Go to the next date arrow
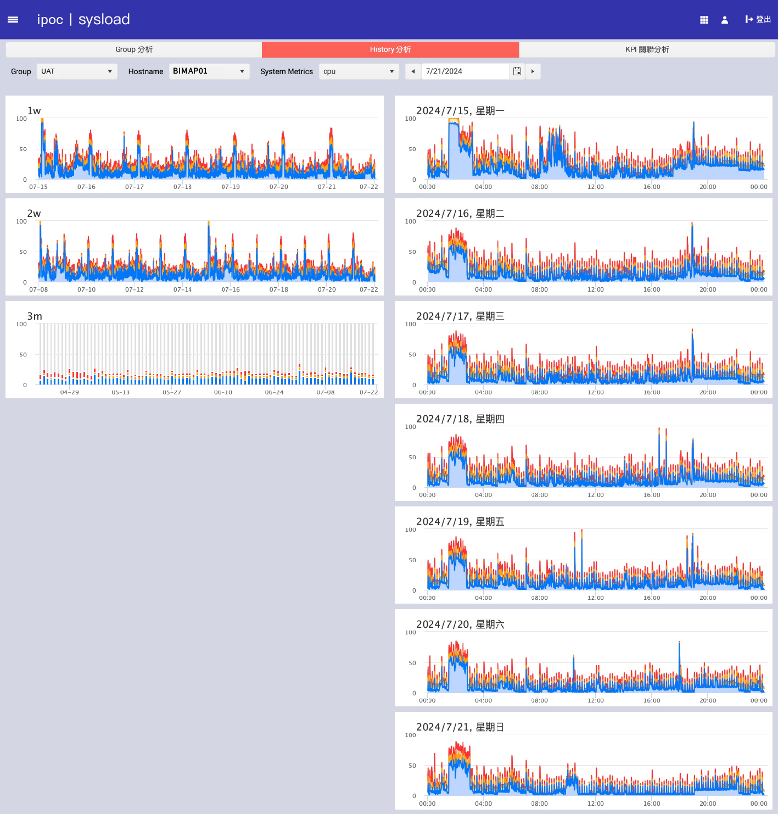 (x=533, y=71)
